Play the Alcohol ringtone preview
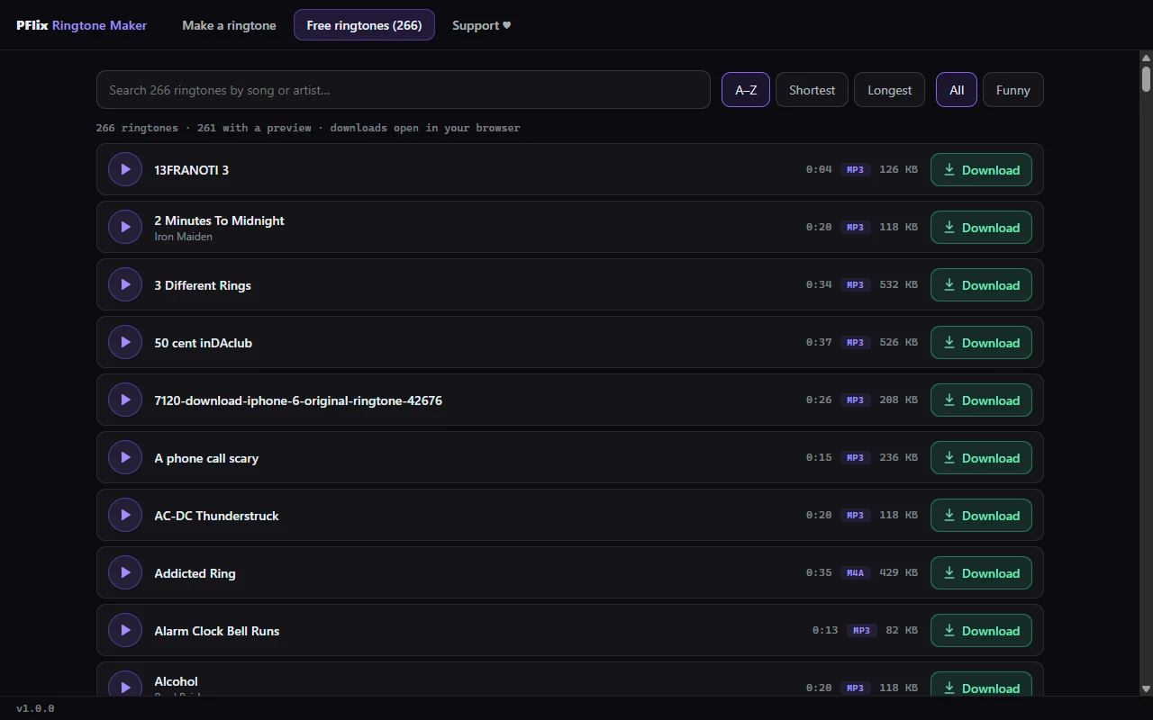This screenshot has width=1153, height=720. [x=125, y=684]
